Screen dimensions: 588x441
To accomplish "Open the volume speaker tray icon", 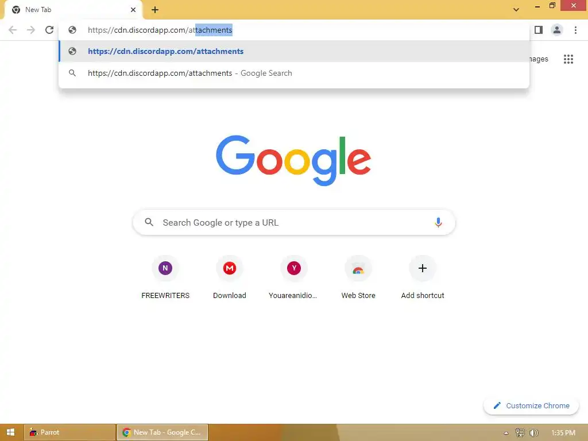I will tap(533, 433).
